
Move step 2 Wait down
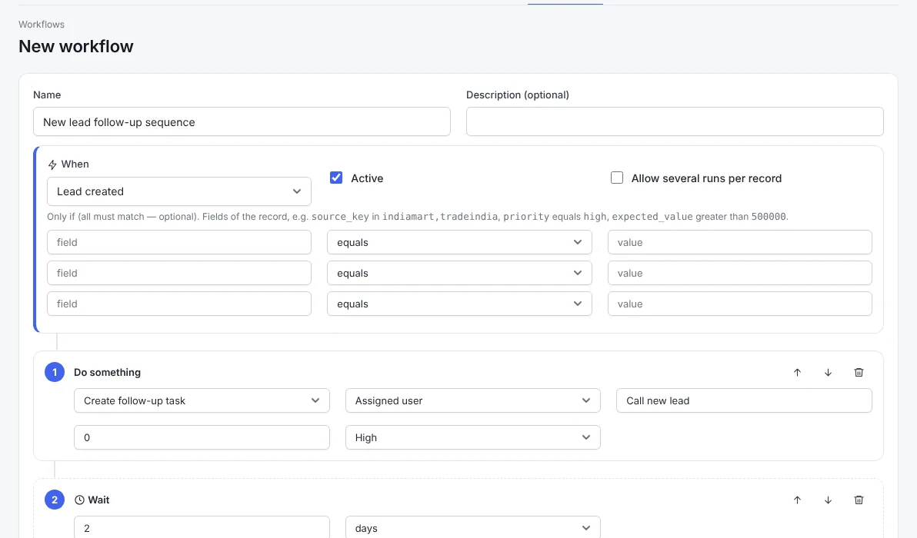[x=828, y=500]
